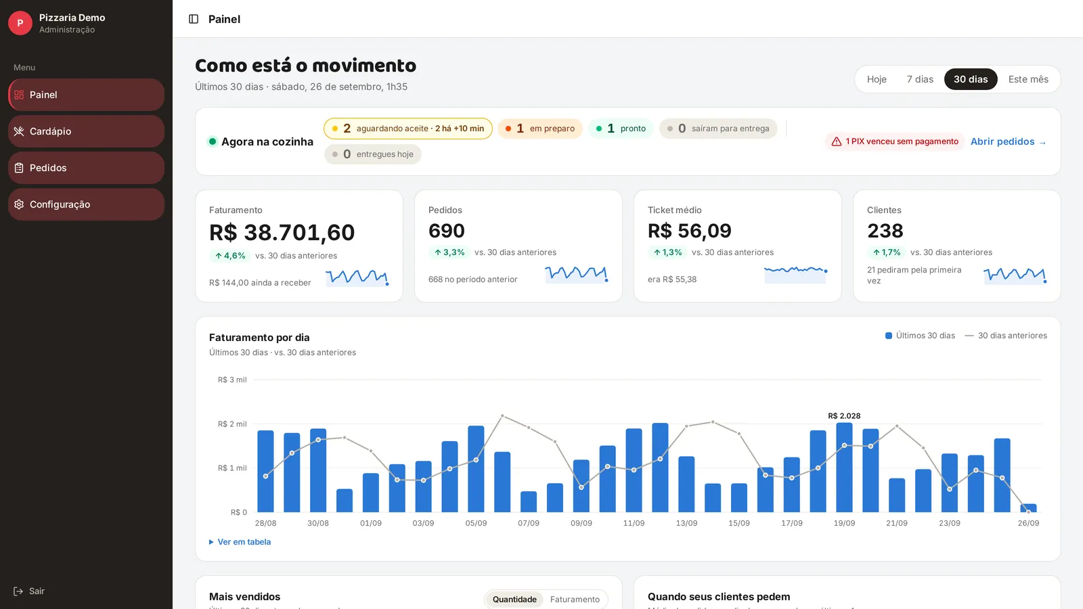The image size is (1083, 609).
Task: Click the R$ 38.701,60 revenue value
Action: point(282,233)
